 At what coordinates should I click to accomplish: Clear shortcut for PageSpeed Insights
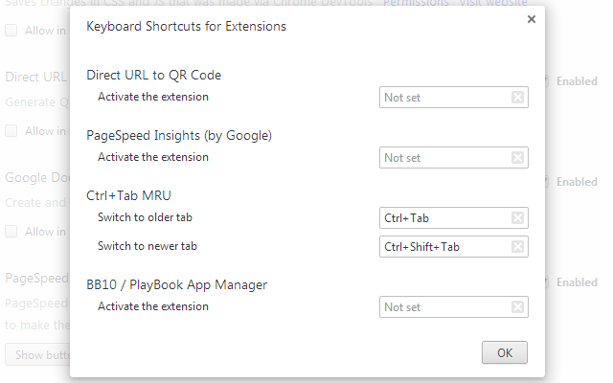pyautogui.click(x=517, y=157)
